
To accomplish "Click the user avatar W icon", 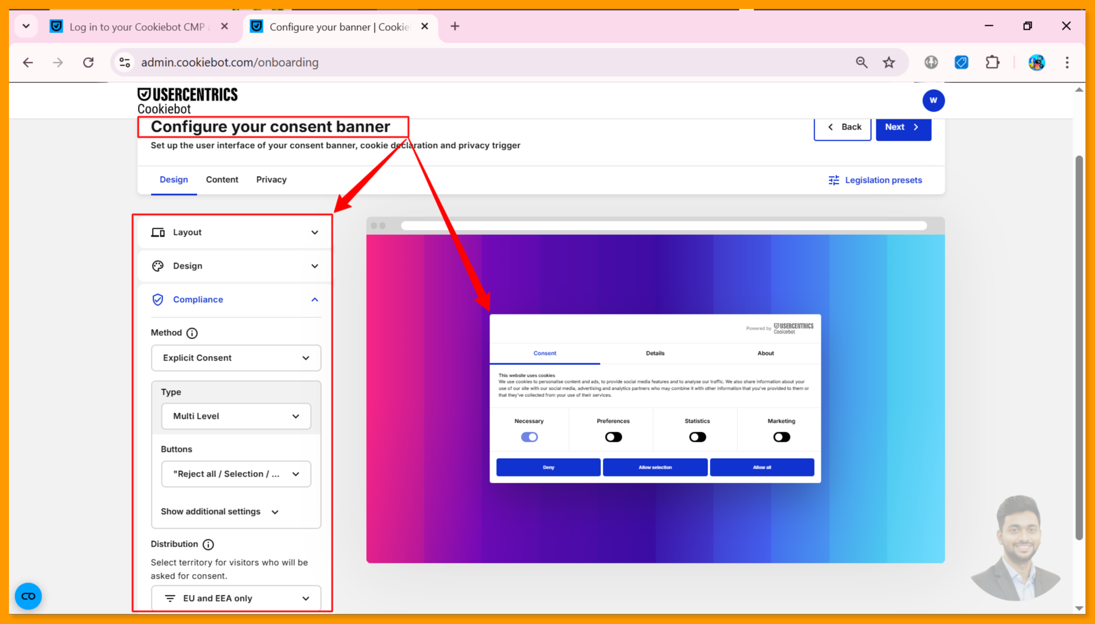I will [x=933, y=100].
